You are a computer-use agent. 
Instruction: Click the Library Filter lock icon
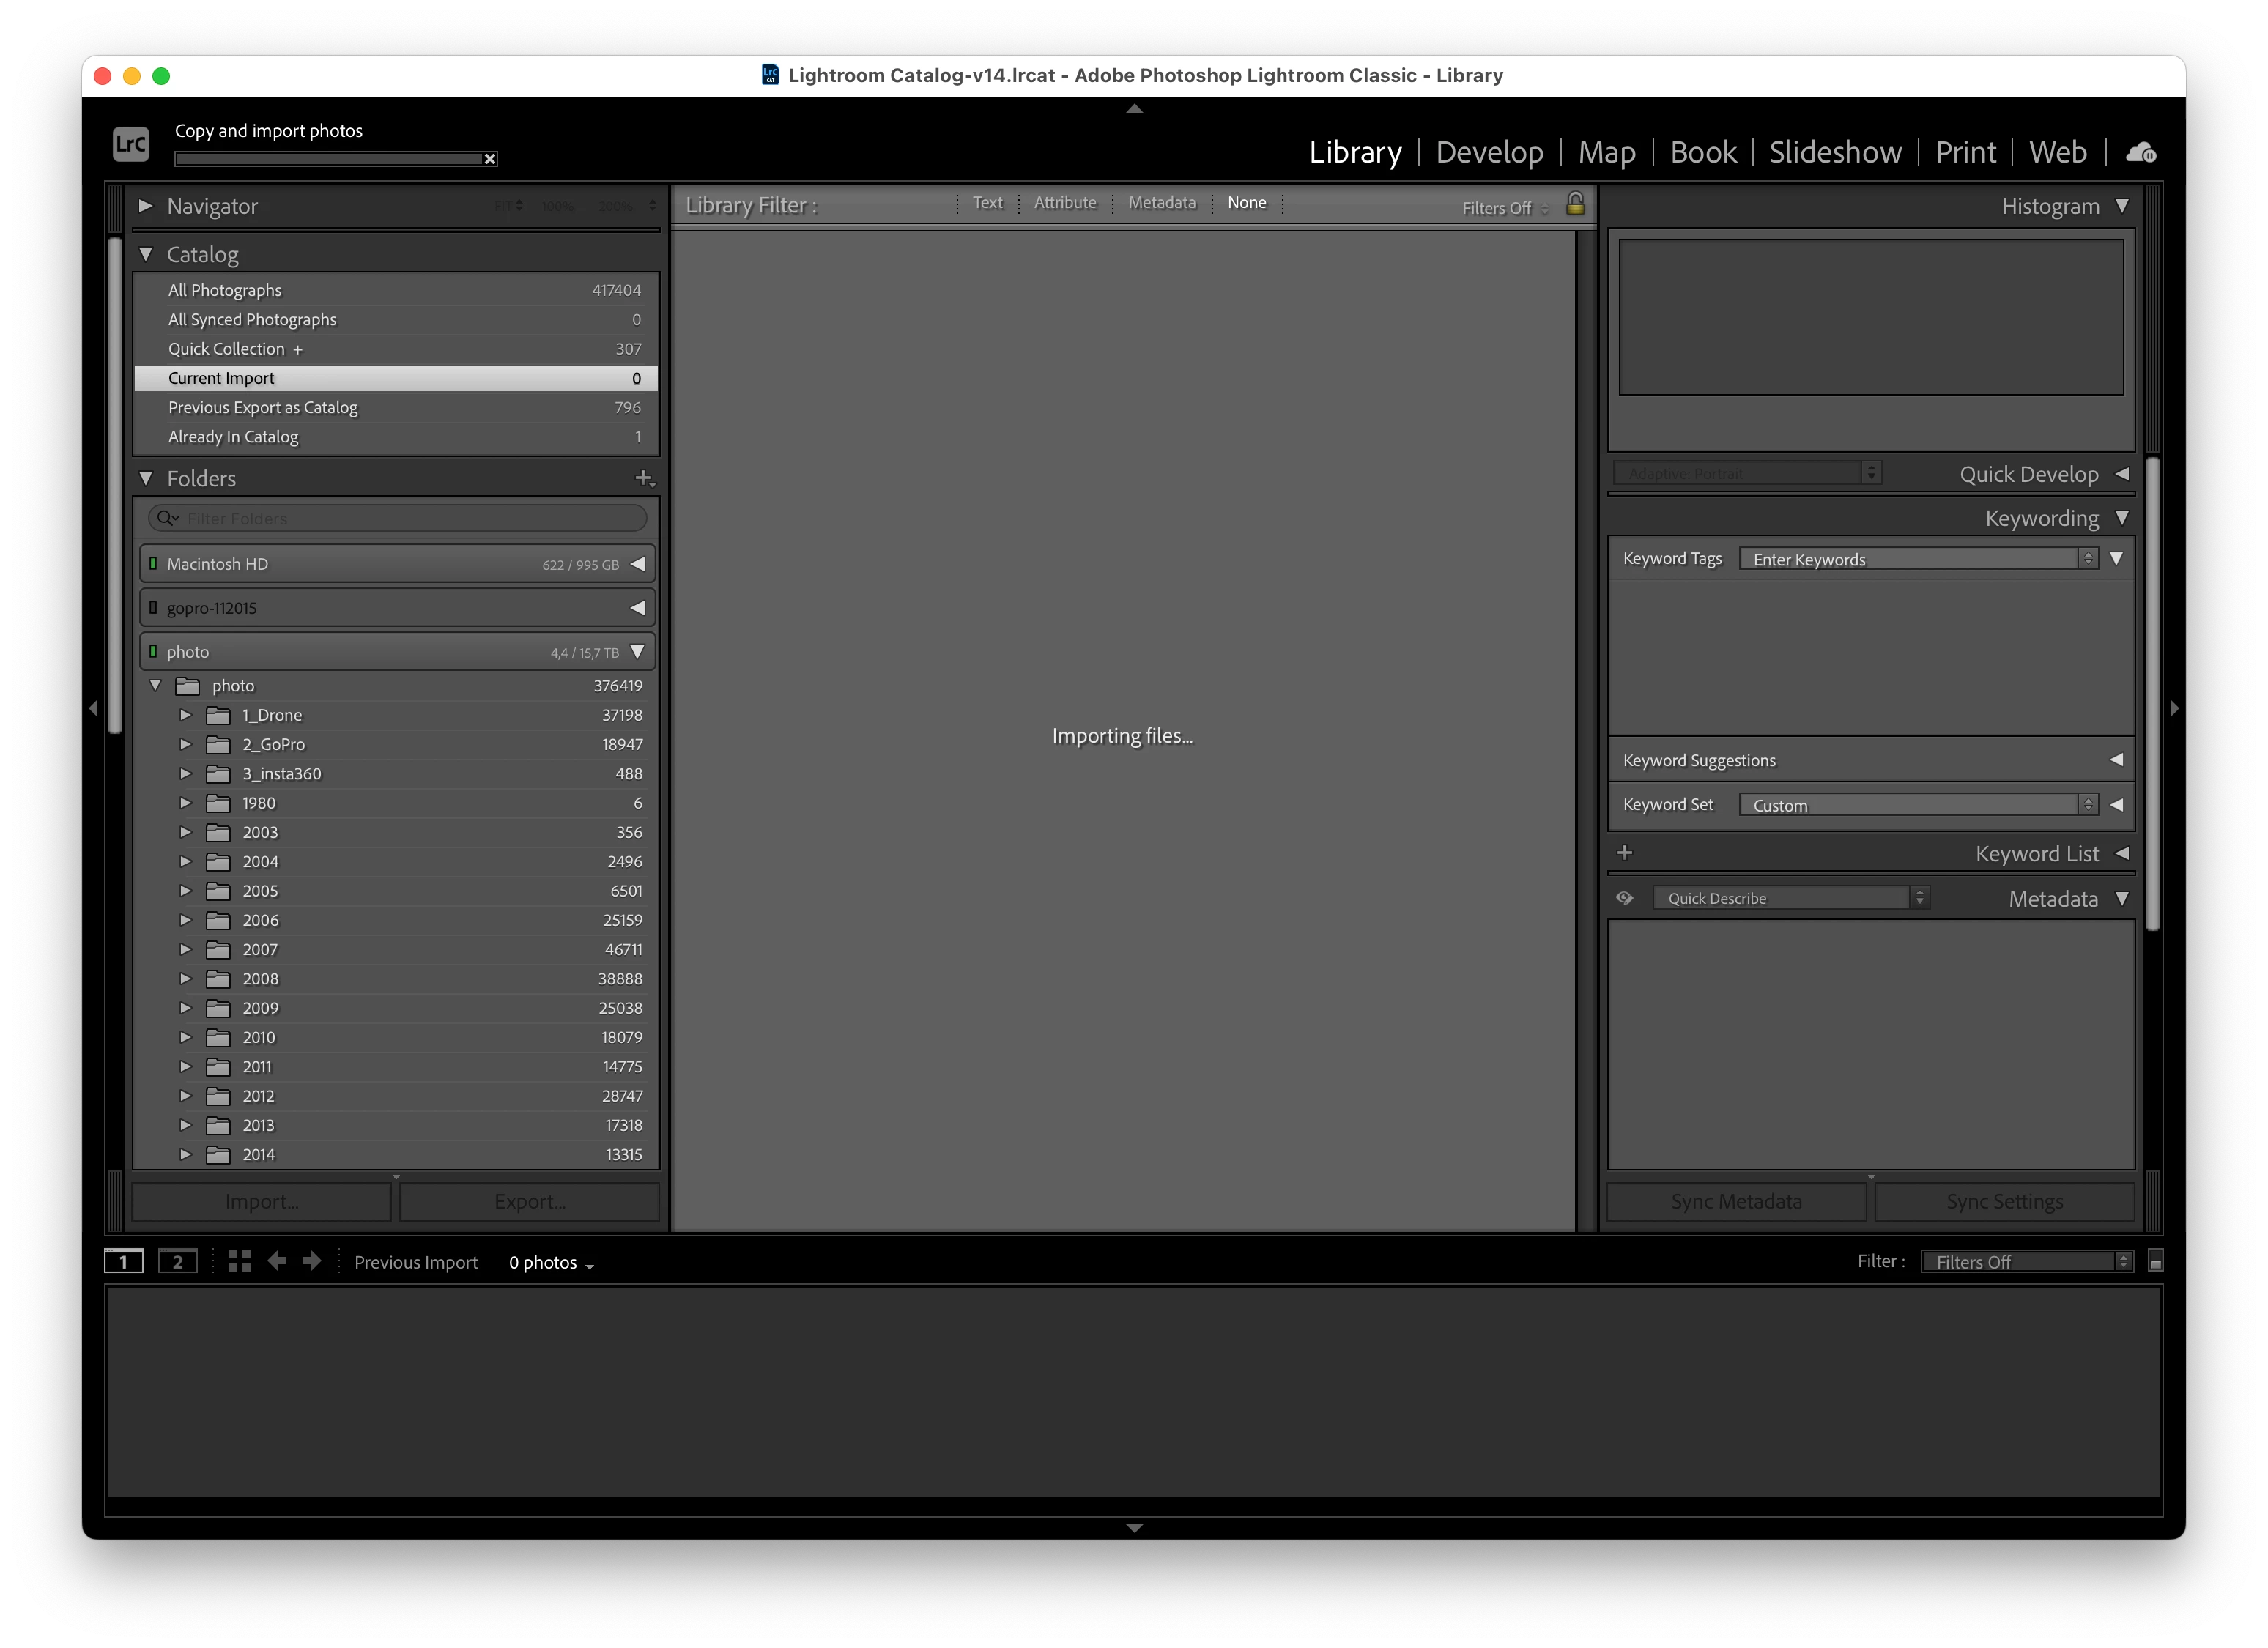tap(1575, 204)
